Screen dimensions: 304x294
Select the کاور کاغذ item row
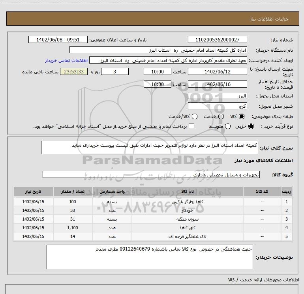click(153, 228)
